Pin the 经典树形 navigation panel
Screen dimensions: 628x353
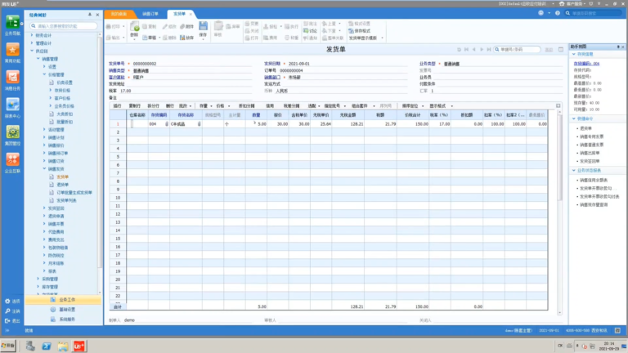click(x=90, y=15)
